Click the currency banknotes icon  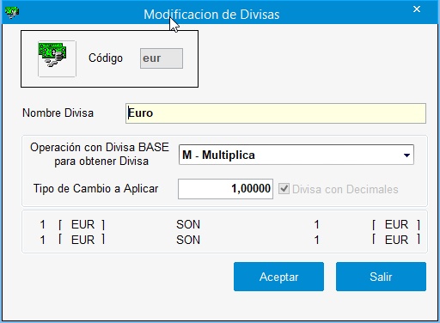[x=57, y=58]
